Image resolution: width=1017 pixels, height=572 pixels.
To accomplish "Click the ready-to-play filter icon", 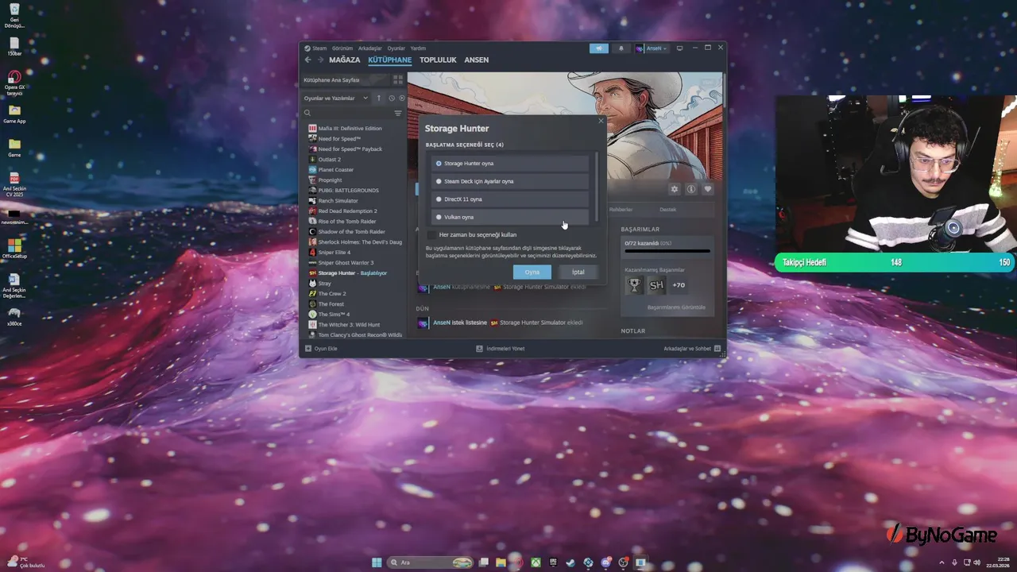I will pyautogui.click(x=402, y=99).
